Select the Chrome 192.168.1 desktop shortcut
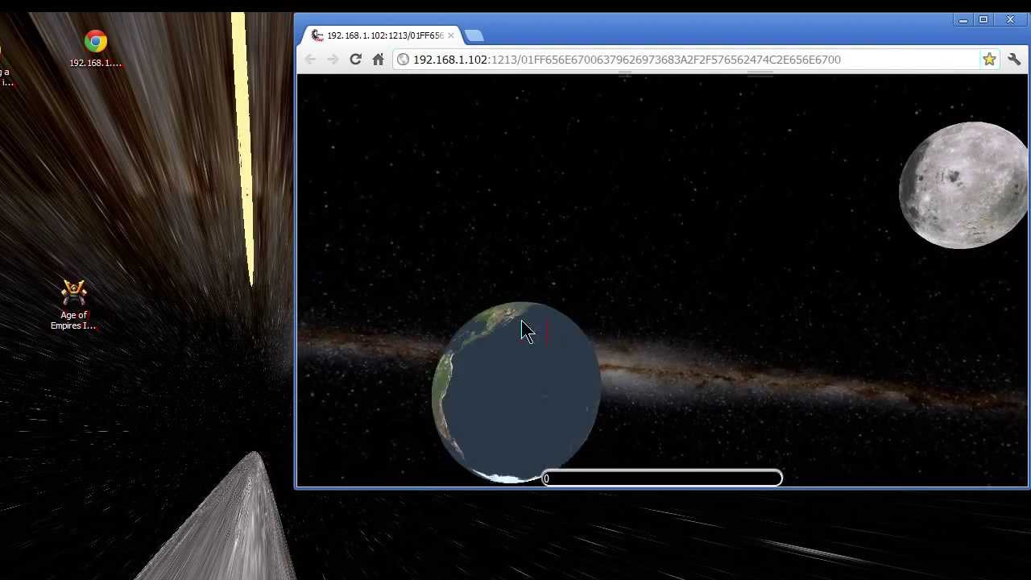 pyautogui.click(x=95, y=49)
